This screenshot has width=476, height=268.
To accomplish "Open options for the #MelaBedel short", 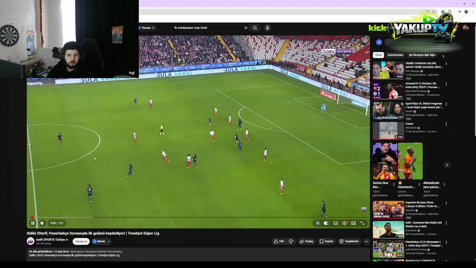I will point(444,184).
